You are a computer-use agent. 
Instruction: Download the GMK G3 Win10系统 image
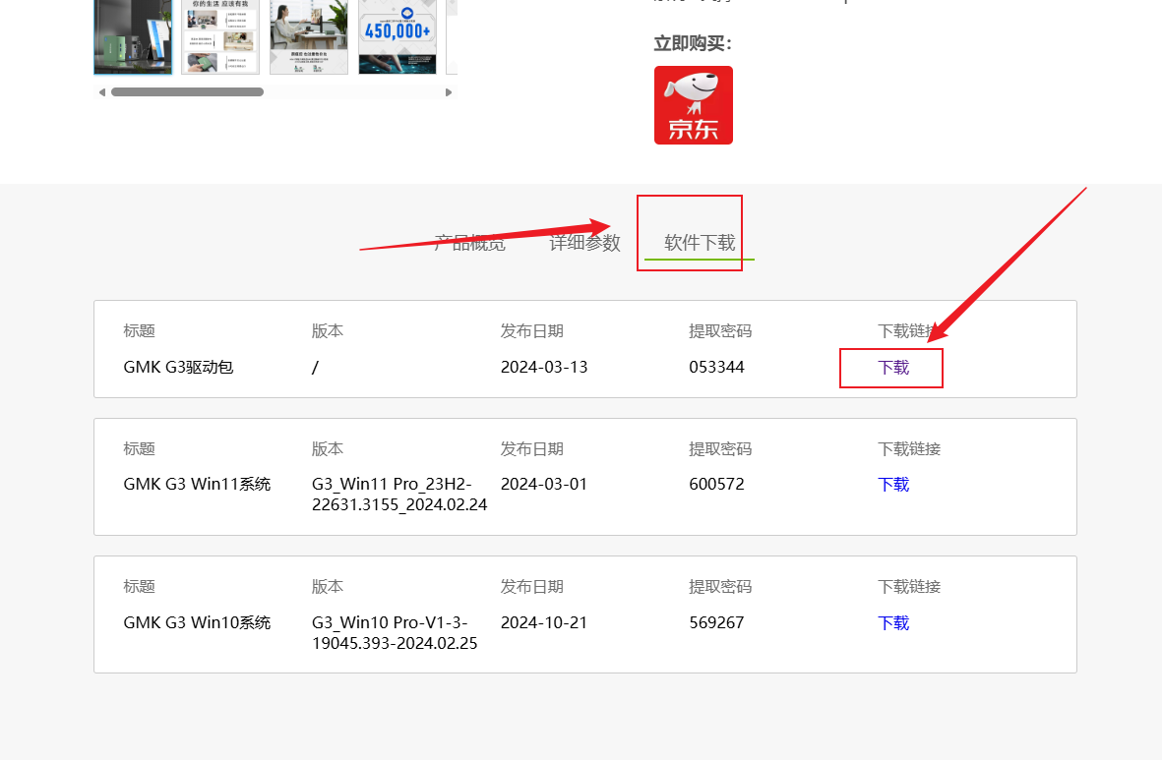[893, 623]
